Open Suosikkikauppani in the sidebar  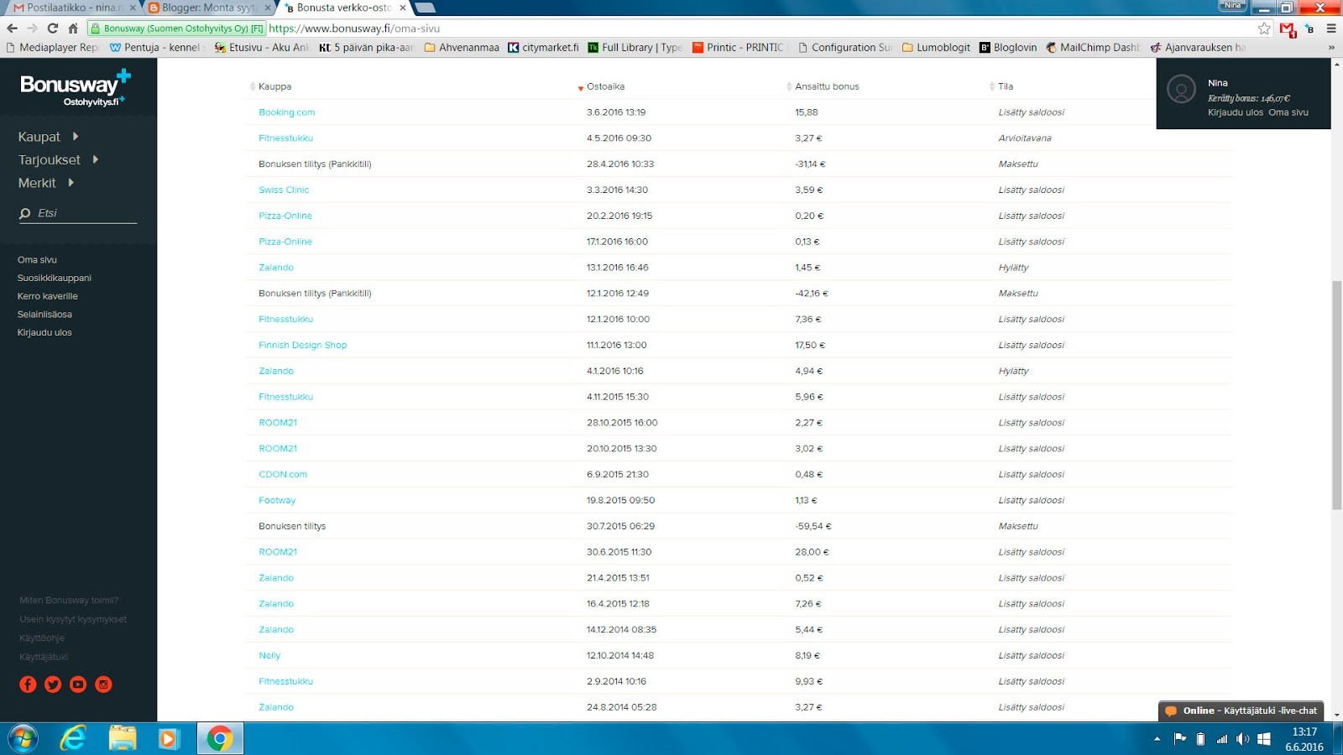tap(55, 278)
